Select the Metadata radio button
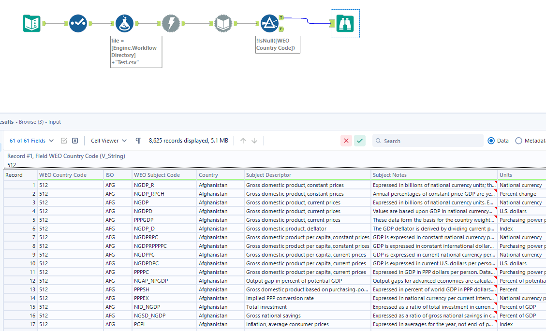Viewport: 546px width, 331px height. (518, 140)
